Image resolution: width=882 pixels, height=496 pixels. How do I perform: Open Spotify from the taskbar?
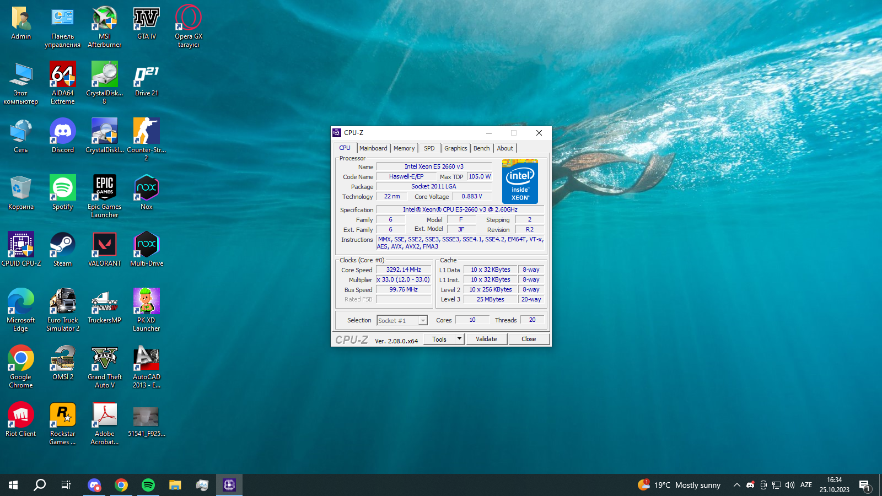coord(148,485)
